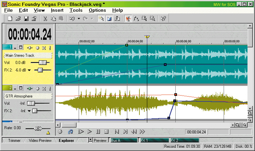
Task: Click the timeline ruler at 00:00:06.00
Action: [176, 41]
